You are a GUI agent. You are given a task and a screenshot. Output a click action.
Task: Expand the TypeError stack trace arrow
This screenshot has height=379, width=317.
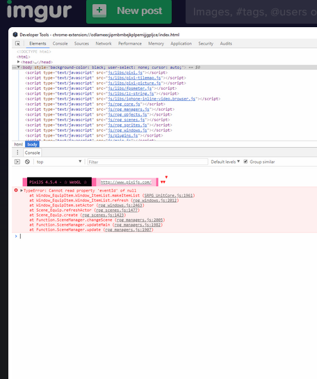coord(22,190)
